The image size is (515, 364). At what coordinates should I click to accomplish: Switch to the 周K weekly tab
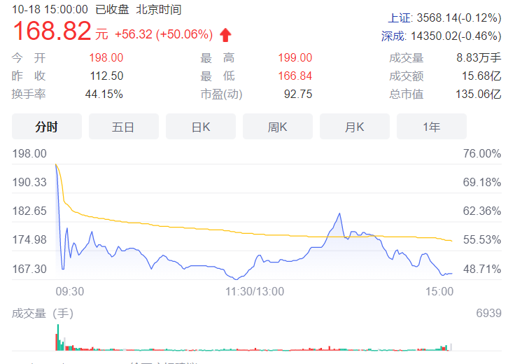click(x=278, y=127)
